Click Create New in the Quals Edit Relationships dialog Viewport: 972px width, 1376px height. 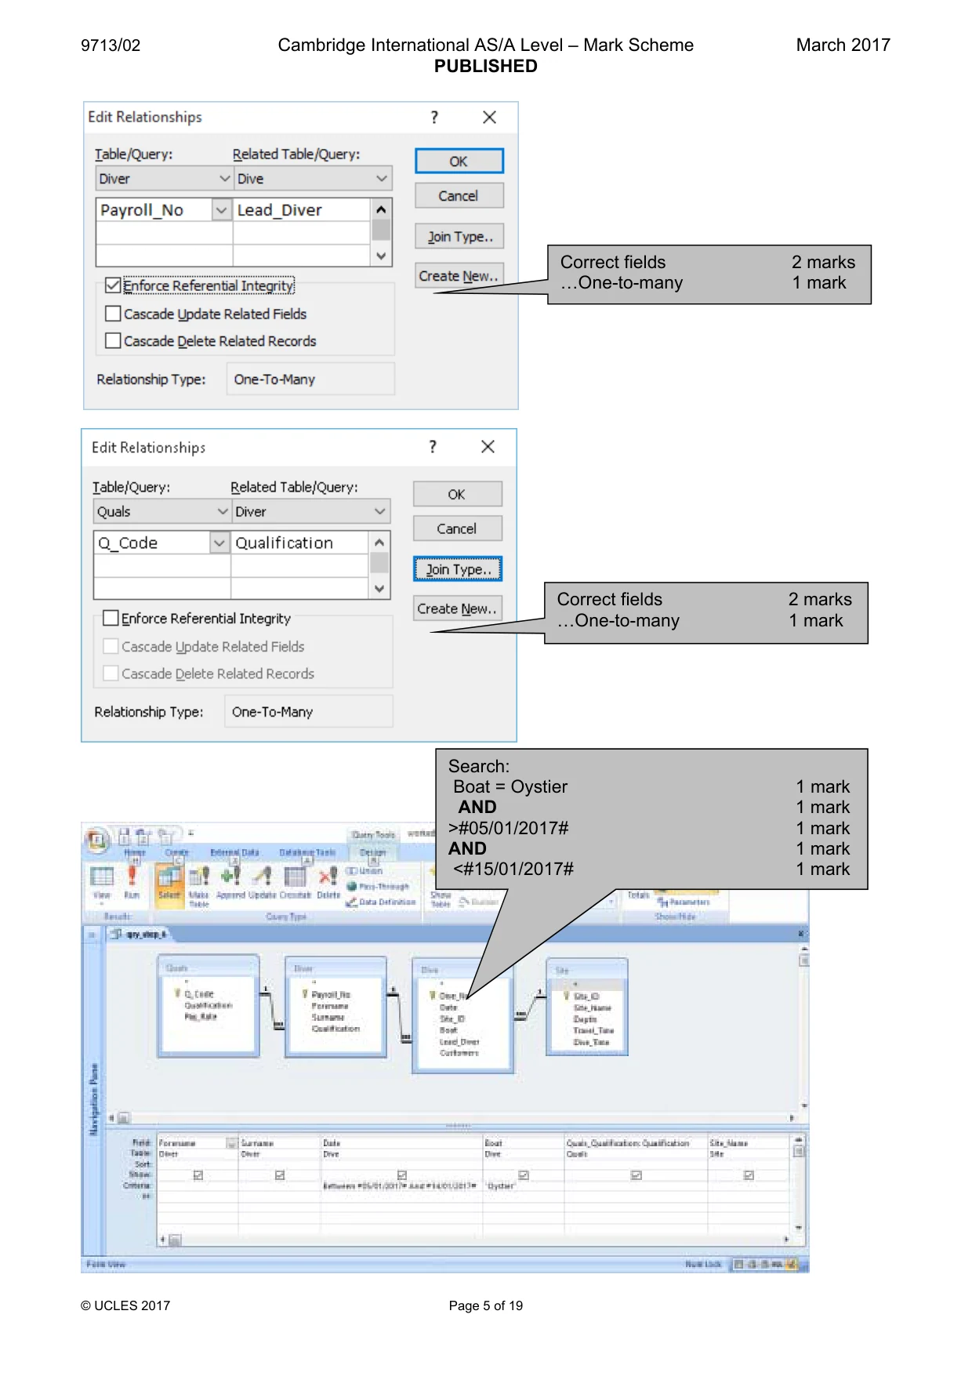click(x=457, y=608)
